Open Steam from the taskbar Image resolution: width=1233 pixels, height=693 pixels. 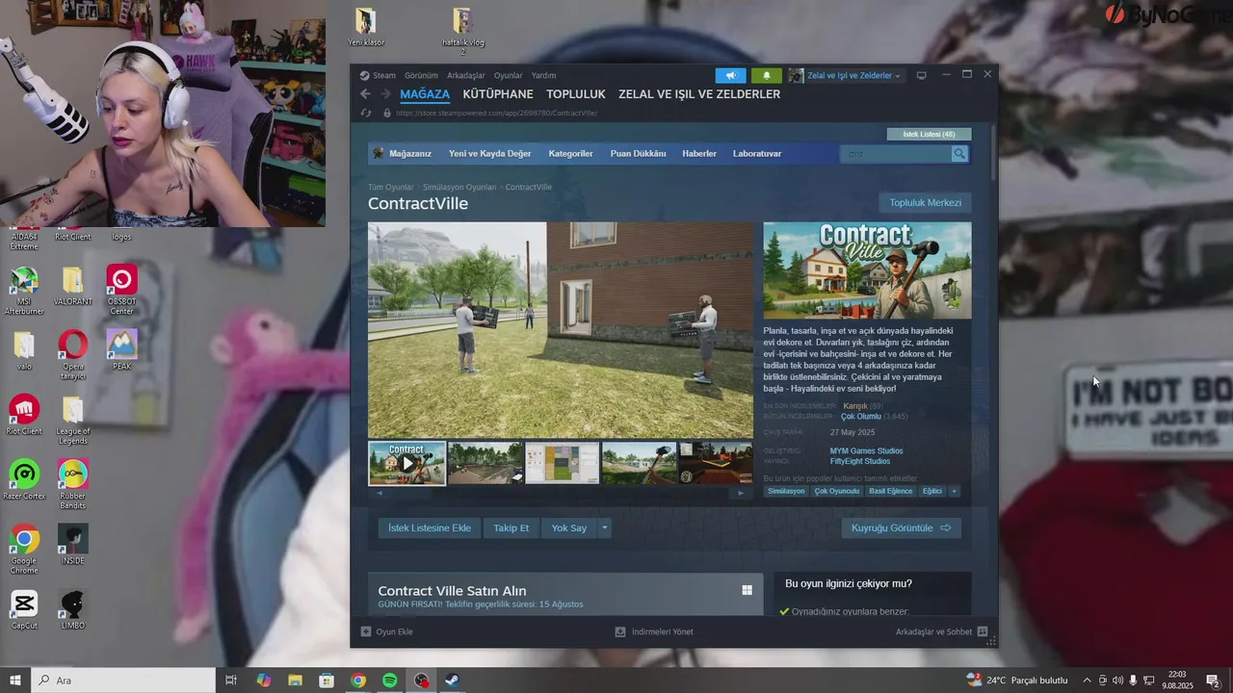click(452, 680)
